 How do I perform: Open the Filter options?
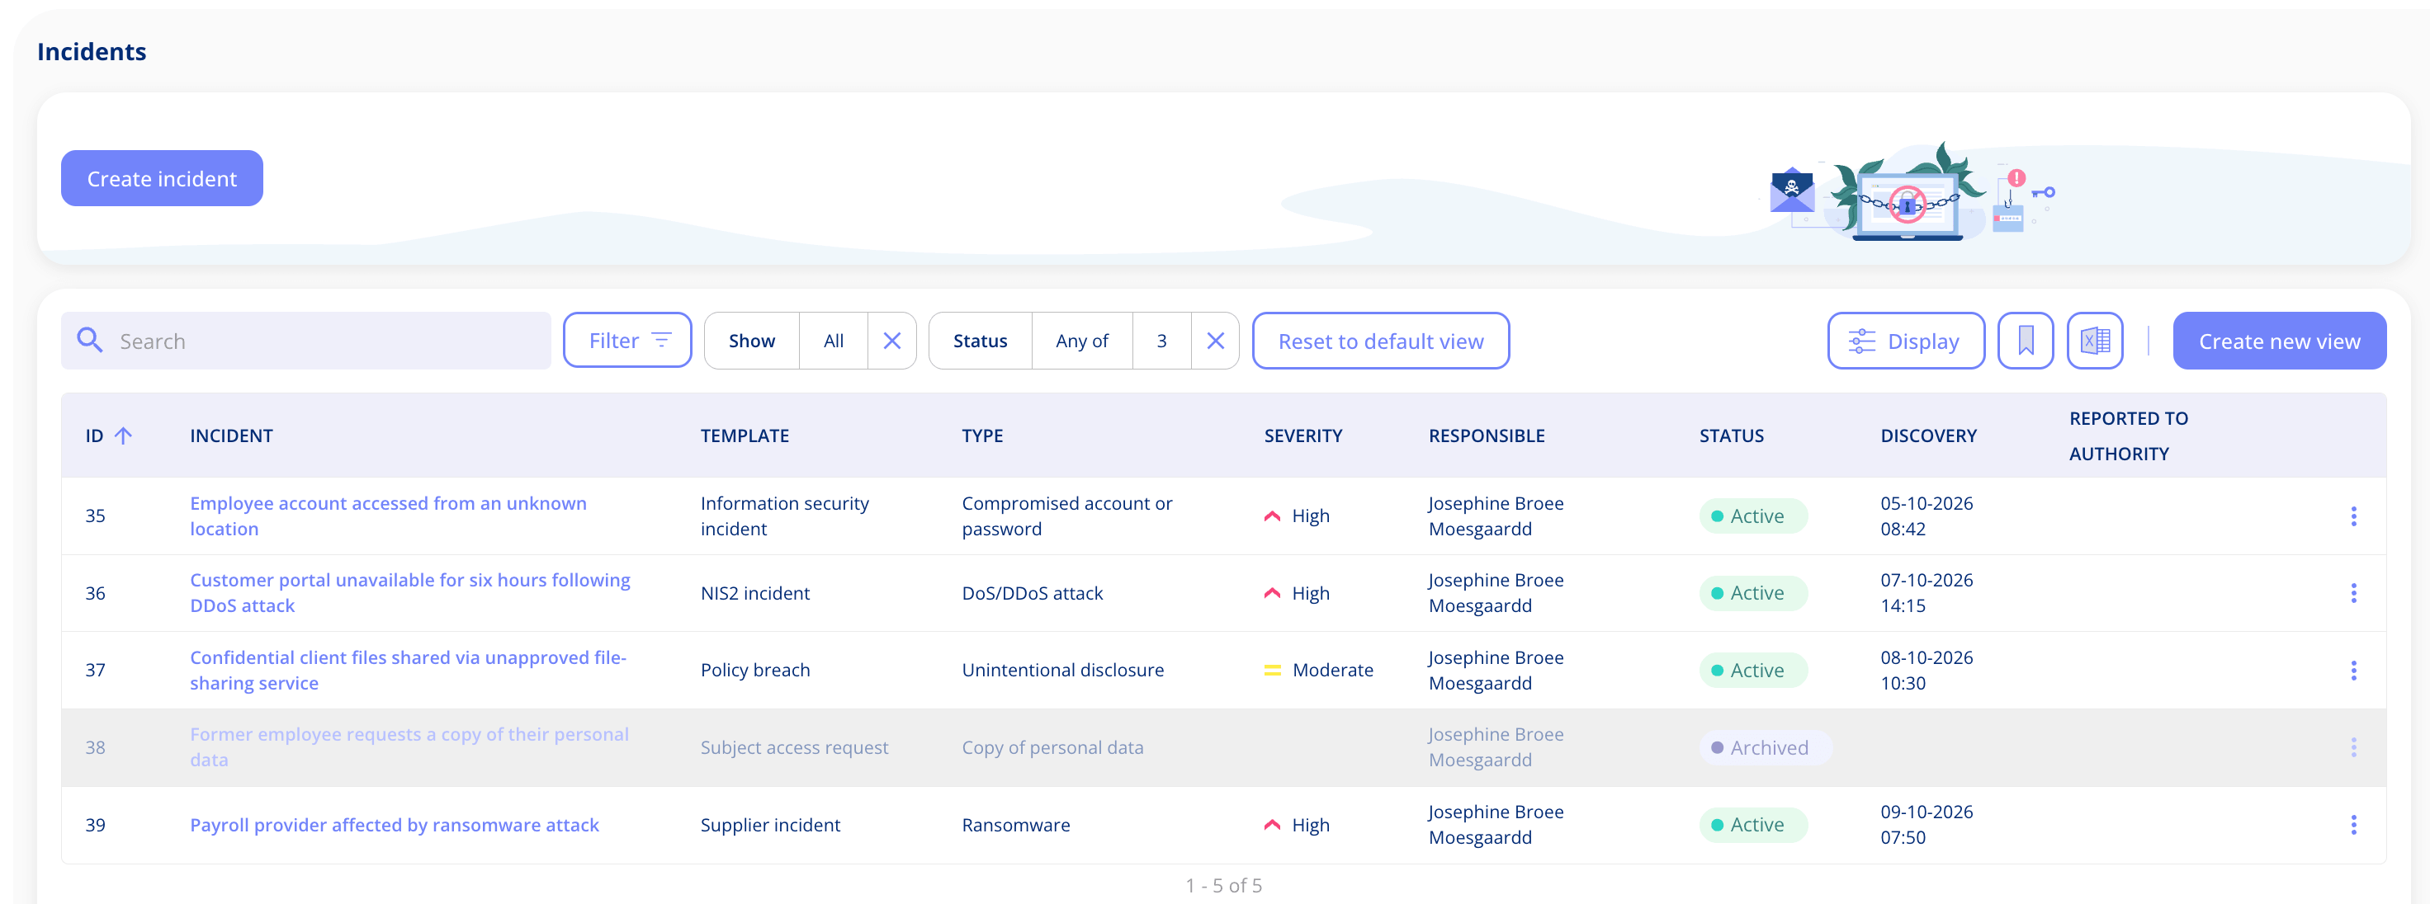click(627, 341)
